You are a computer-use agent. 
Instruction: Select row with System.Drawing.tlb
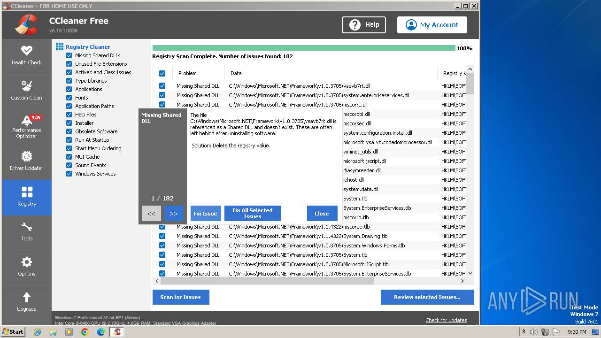310,236
